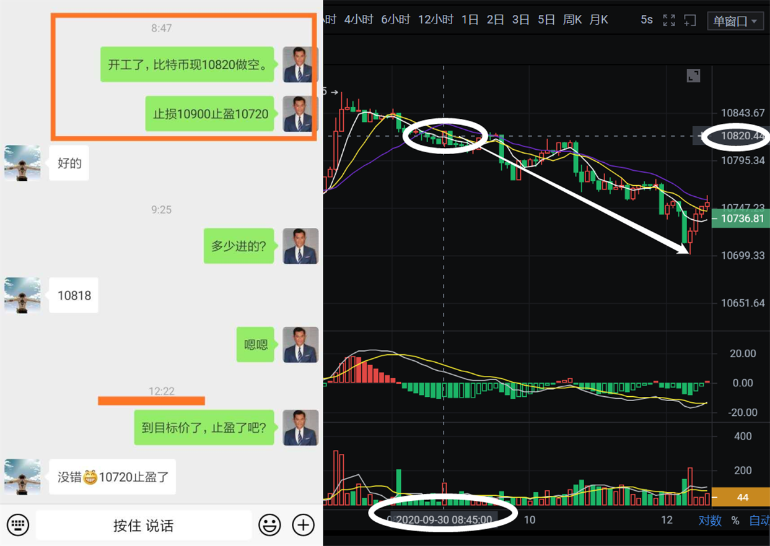Viewport: 770px width, 546px height.
Task: Maximize the candlestick pane via expand icon
Action: point(693,76)
